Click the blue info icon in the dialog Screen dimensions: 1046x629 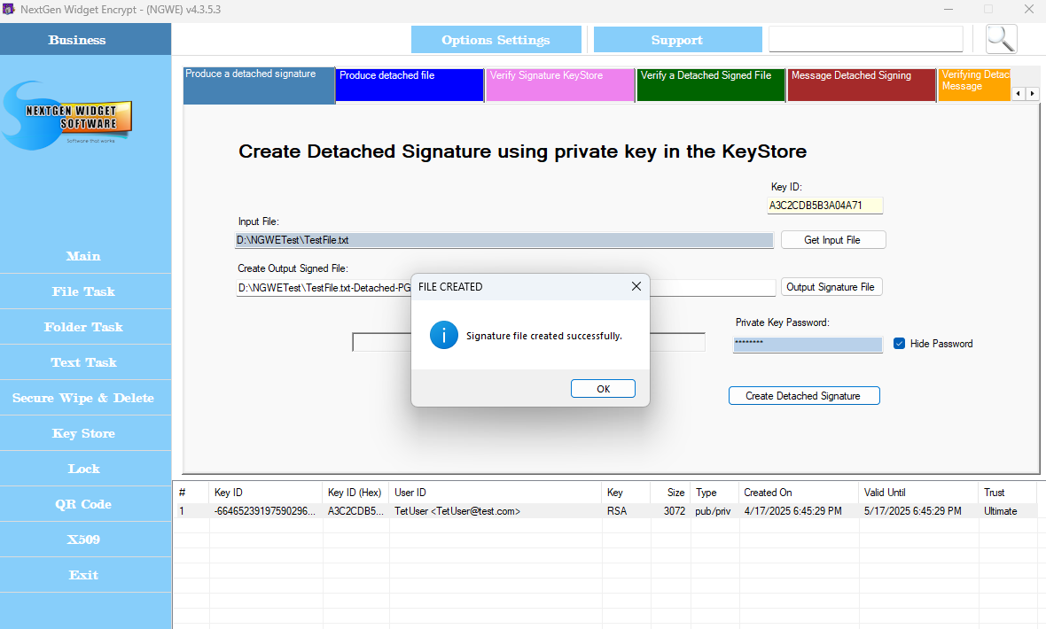443,335
